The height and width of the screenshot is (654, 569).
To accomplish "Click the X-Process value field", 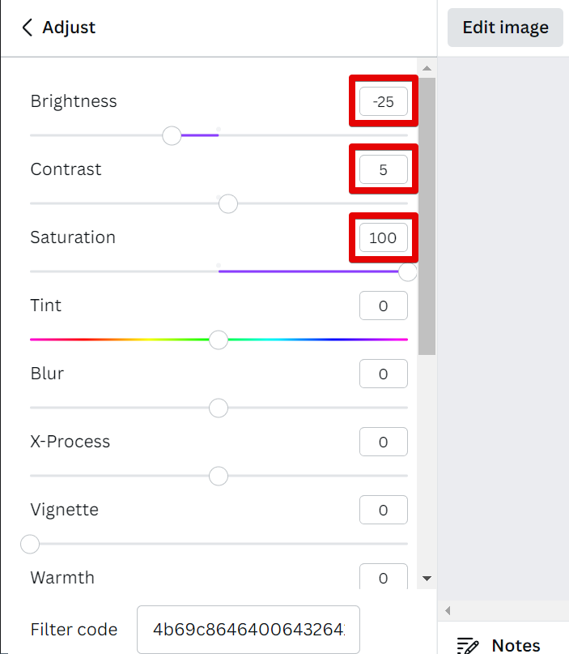I will coord(383,442).
